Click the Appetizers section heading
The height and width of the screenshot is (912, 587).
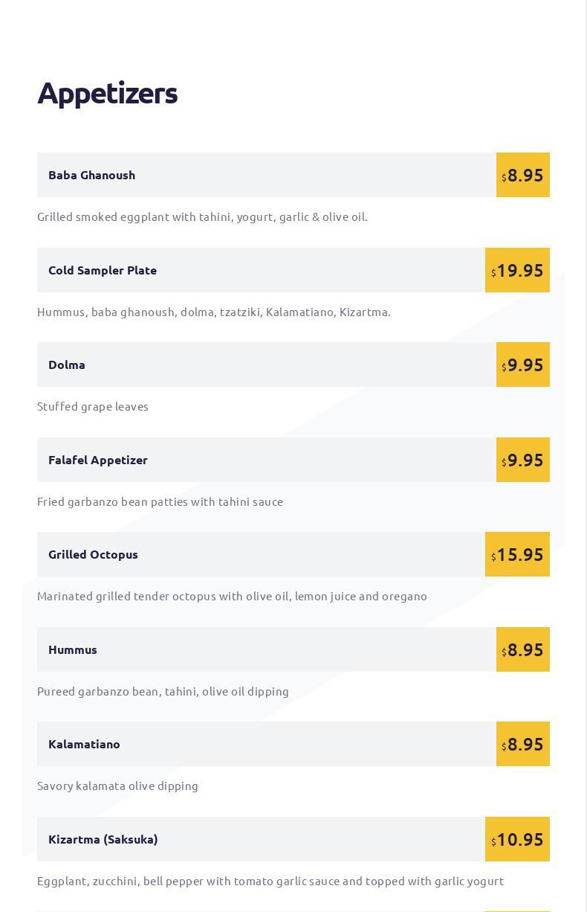tap(107, 93)
